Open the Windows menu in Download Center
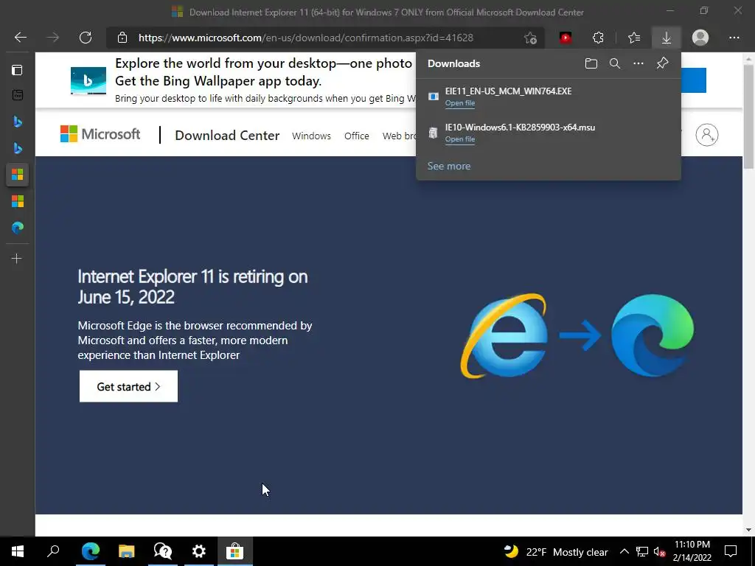The width and height of the screenshot is (755, 566). tap(311, 136)
